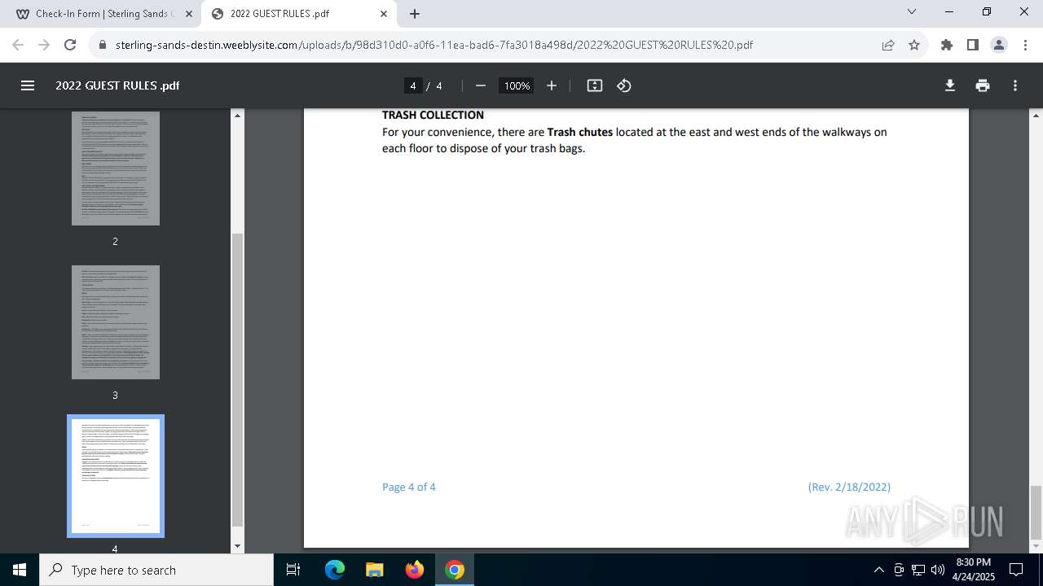Open the Chrome extensions puzzle icon
Screen dimensions: 1043x586
pos(947,45)
